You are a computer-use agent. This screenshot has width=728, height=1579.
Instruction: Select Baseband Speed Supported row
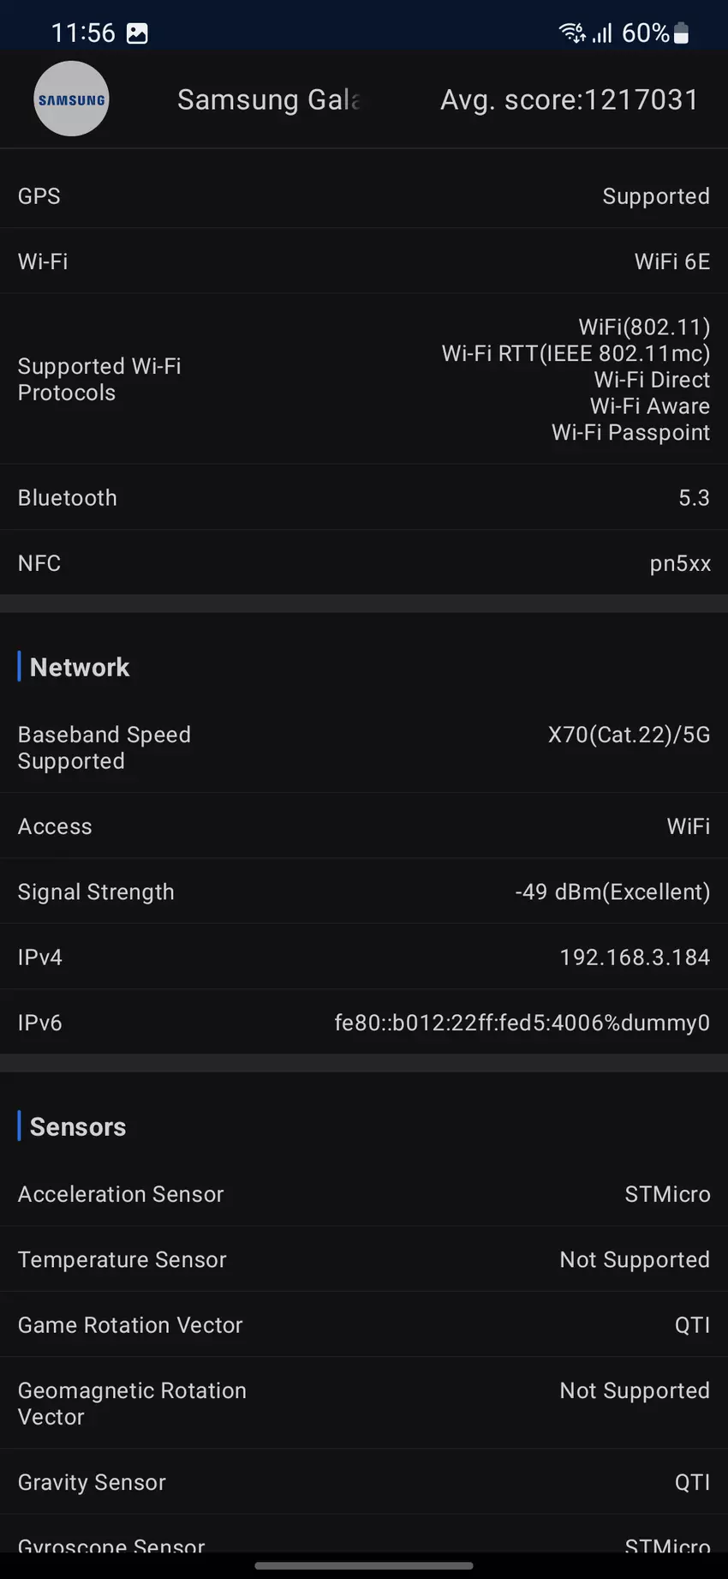click(x=364, y=747)
